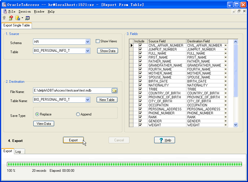Image resolution: width=248 pixels, height=182 pixels.
Task: Open destination field dropdown for MOTHER_NAME
Action: coord(226,73)
